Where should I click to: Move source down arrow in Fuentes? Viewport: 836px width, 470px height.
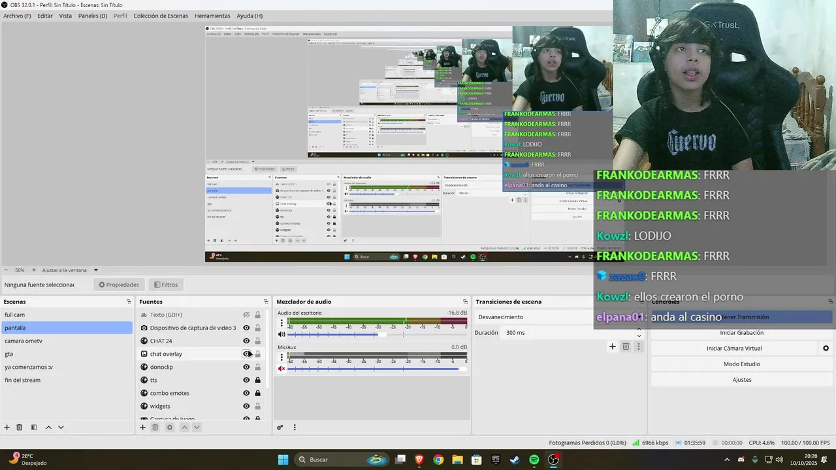click(197, 428)
